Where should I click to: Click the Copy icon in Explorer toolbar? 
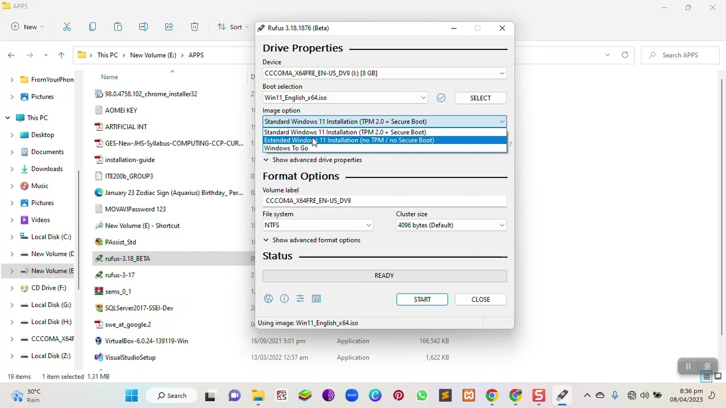[92, 27]
